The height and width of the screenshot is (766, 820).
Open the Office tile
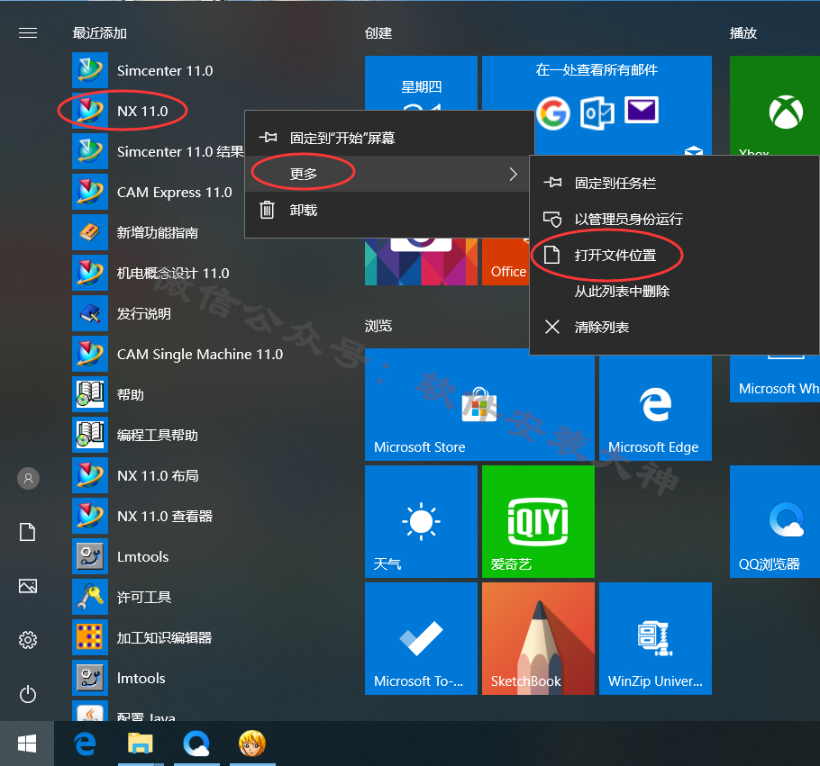pos(506,261)
